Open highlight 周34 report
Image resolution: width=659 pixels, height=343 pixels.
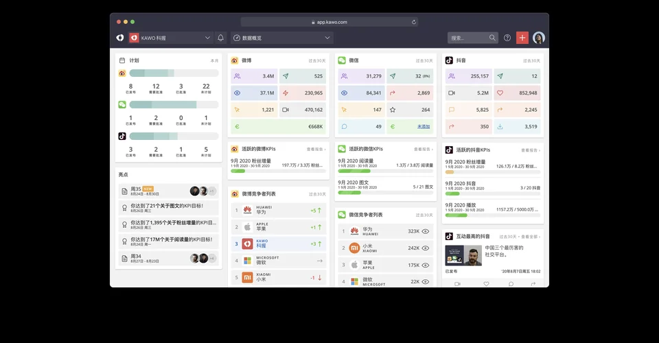pyautogui.click(x=169, y=258)
